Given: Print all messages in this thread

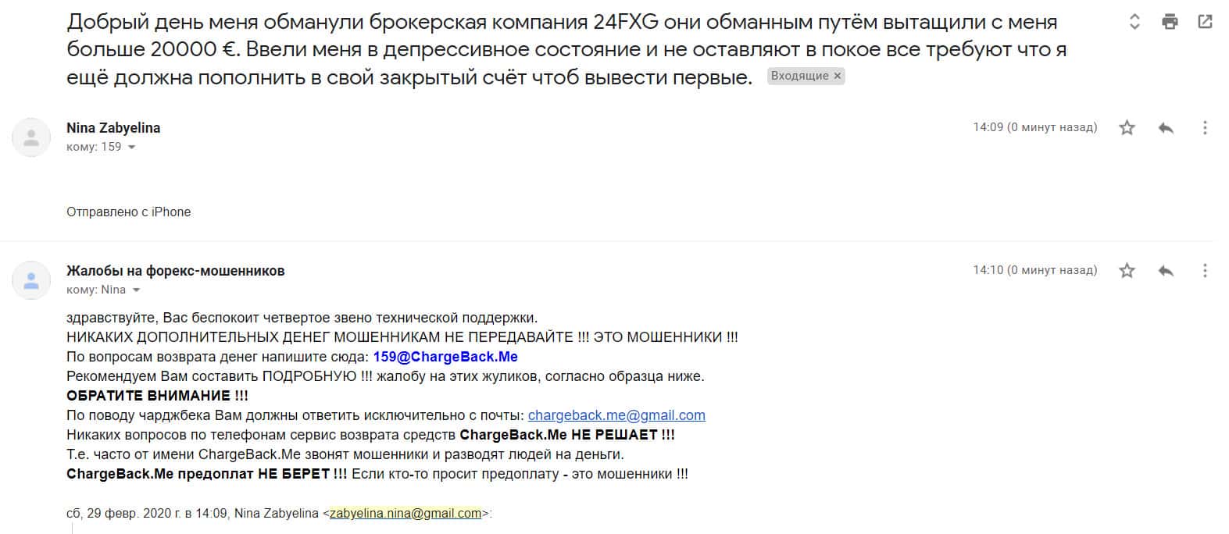Looking at the screenshot, I should (x=1170, y=22).
